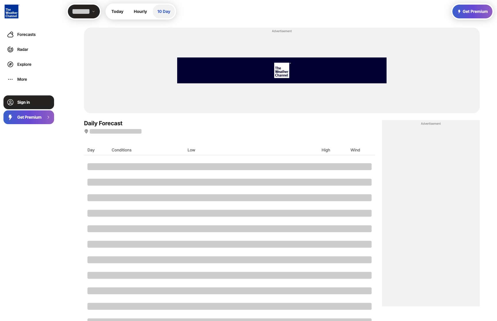Open the Weather Channel banner advertisement

(x=282, y=70)
